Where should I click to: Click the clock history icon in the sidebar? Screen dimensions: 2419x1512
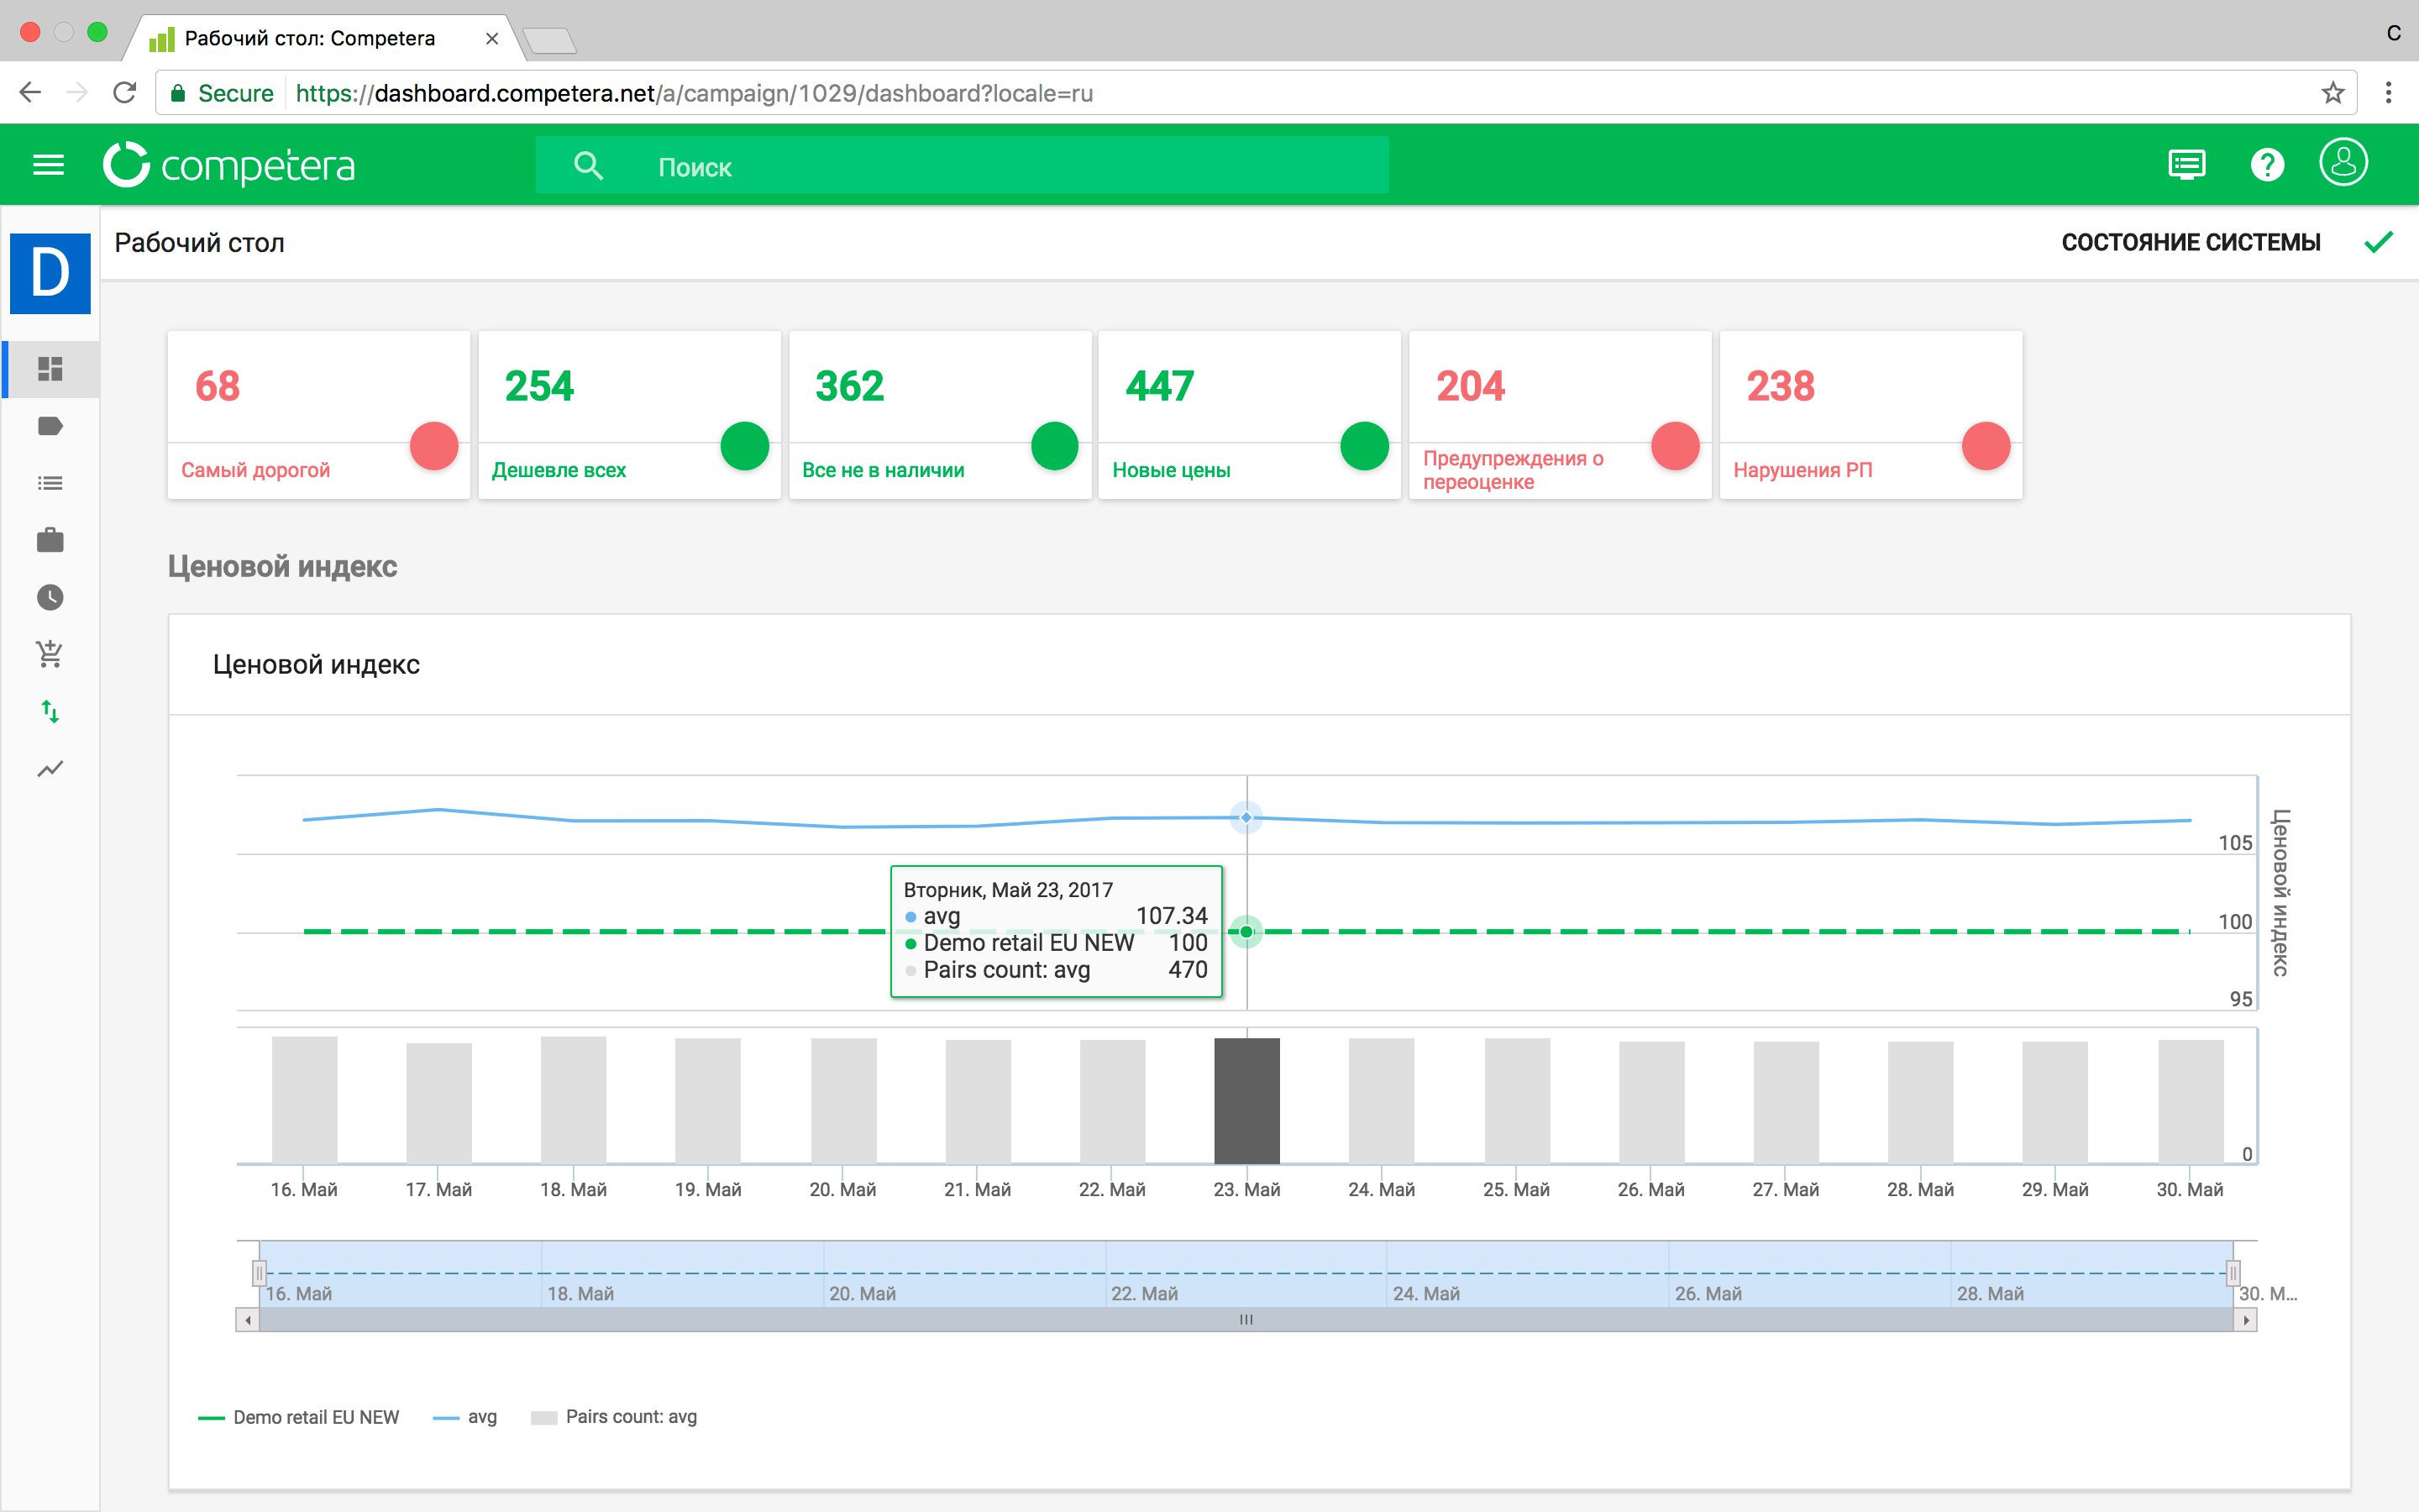click(x=50, y=598)
